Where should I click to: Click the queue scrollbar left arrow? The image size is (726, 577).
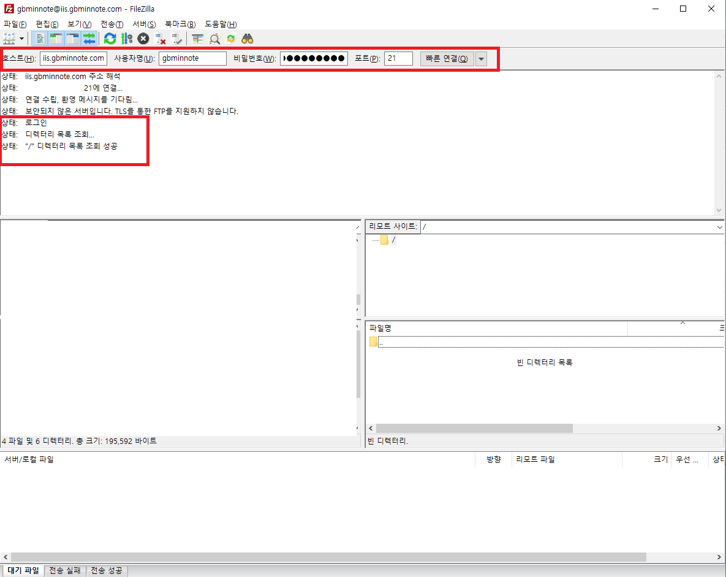tap(5, 557)
